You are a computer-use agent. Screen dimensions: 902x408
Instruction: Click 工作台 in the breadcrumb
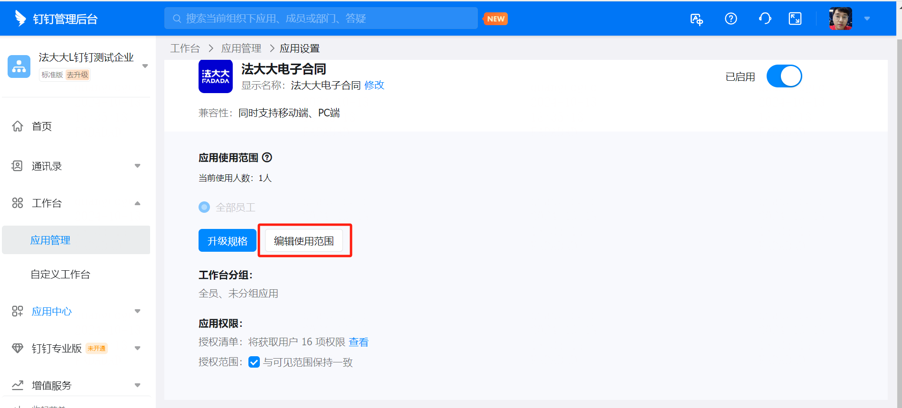185,48
